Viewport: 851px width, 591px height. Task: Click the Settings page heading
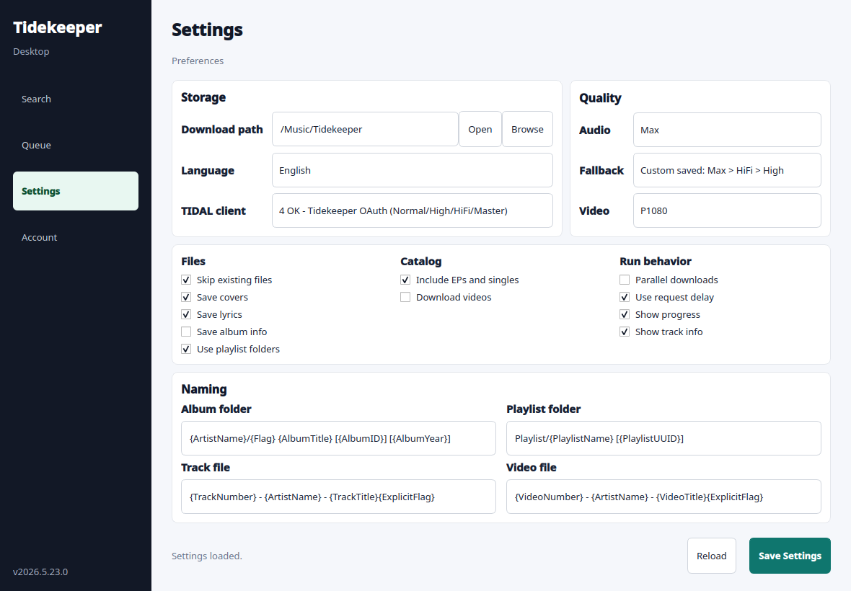pyautogui.click(x=207, y=30)
